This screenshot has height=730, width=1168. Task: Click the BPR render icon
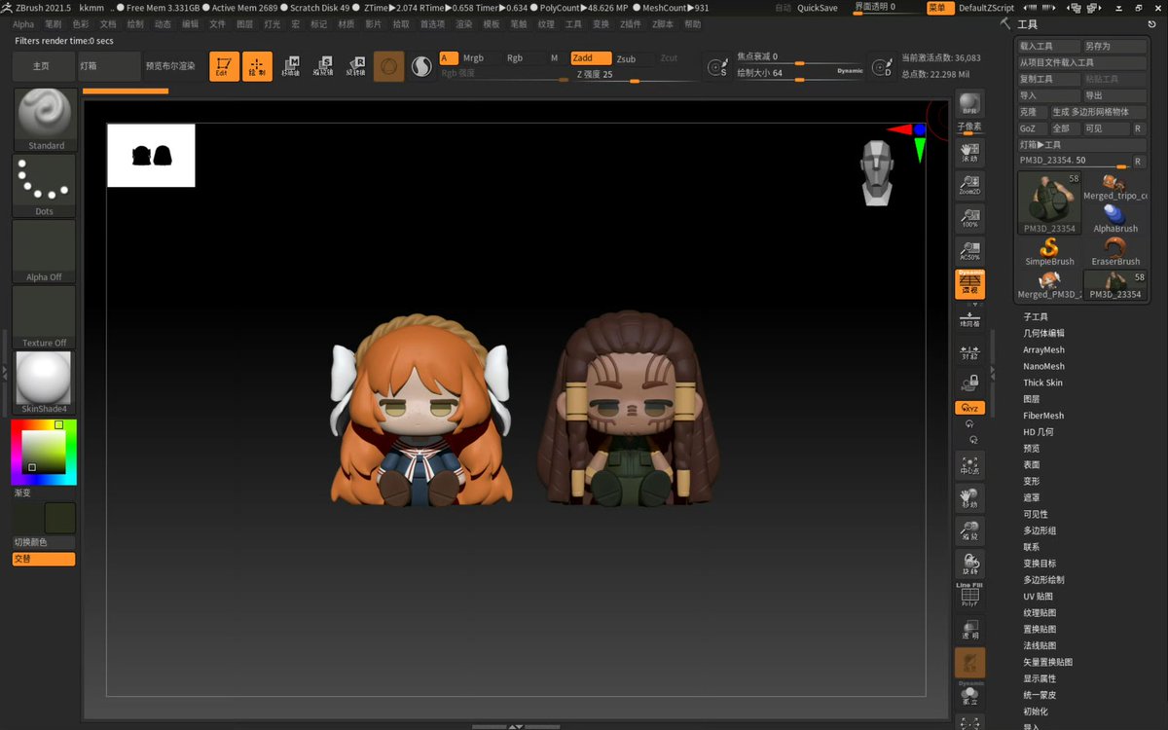(x=969, y=105)
